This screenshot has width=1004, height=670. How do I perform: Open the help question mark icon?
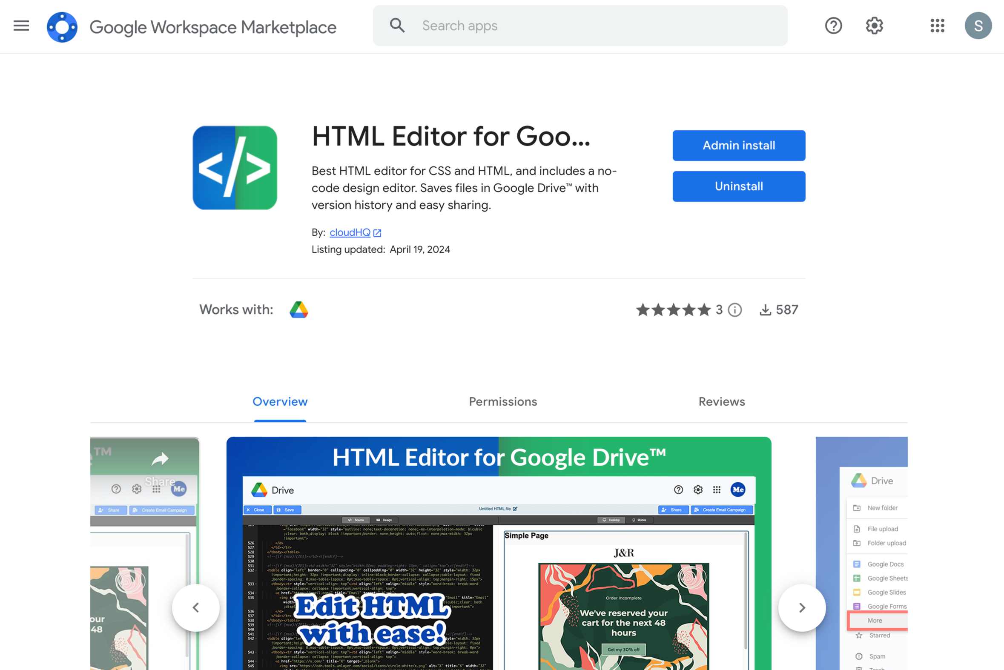(833, 26)
